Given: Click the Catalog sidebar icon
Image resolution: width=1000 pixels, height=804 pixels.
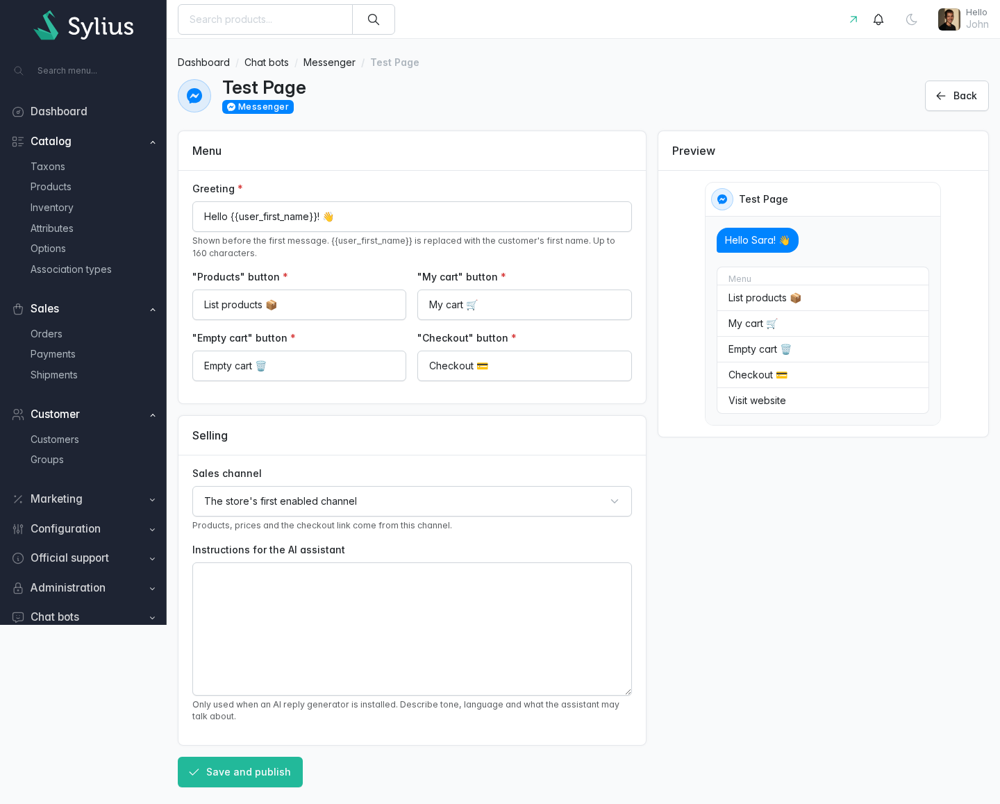Looking at the screenshot, I should pyautogui.click(x=18, y=142).
